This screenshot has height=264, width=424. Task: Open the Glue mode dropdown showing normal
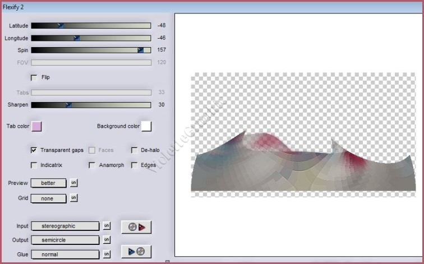click(65, 254)
